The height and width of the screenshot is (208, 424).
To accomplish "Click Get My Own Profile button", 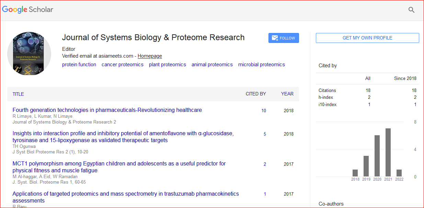I will point(367,38).
